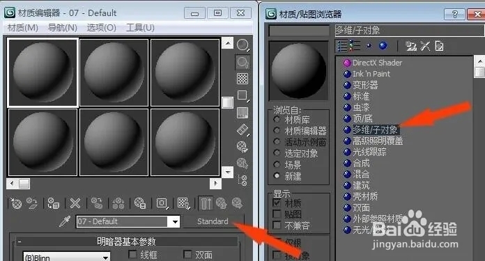The width and height of the screenshot is (485, 261).
Task: Click the browser help question-mark button
Action: [x=454, y=14]
